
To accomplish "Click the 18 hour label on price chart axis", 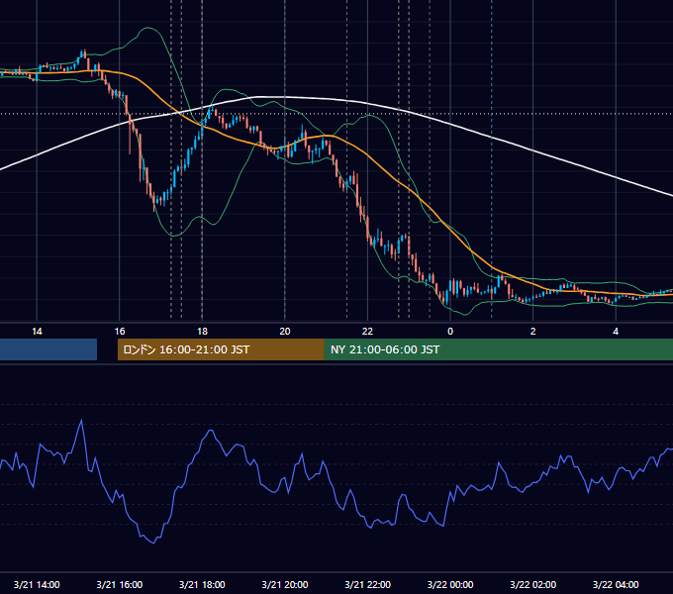I will click(x=202, y=332).
